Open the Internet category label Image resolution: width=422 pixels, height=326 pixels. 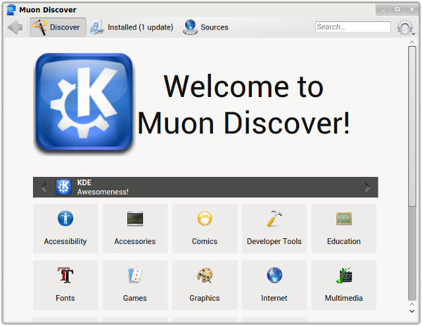click(274, 298)
